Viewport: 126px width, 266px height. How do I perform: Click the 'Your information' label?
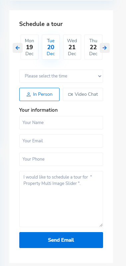click(x=38, y=110)
